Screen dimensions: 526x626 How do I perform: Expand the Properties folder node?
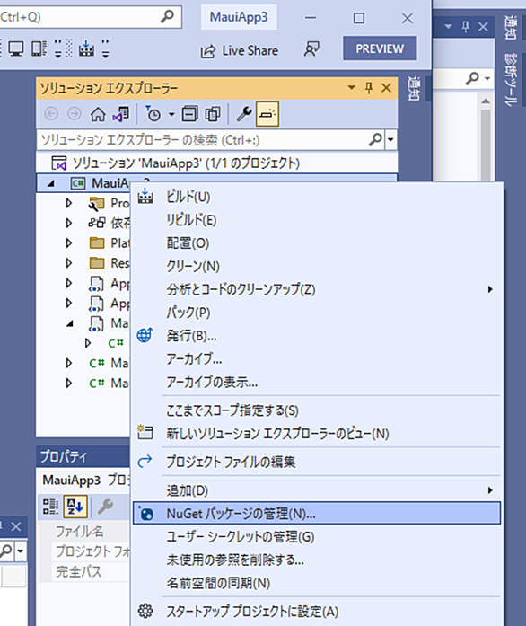[69, 203]
